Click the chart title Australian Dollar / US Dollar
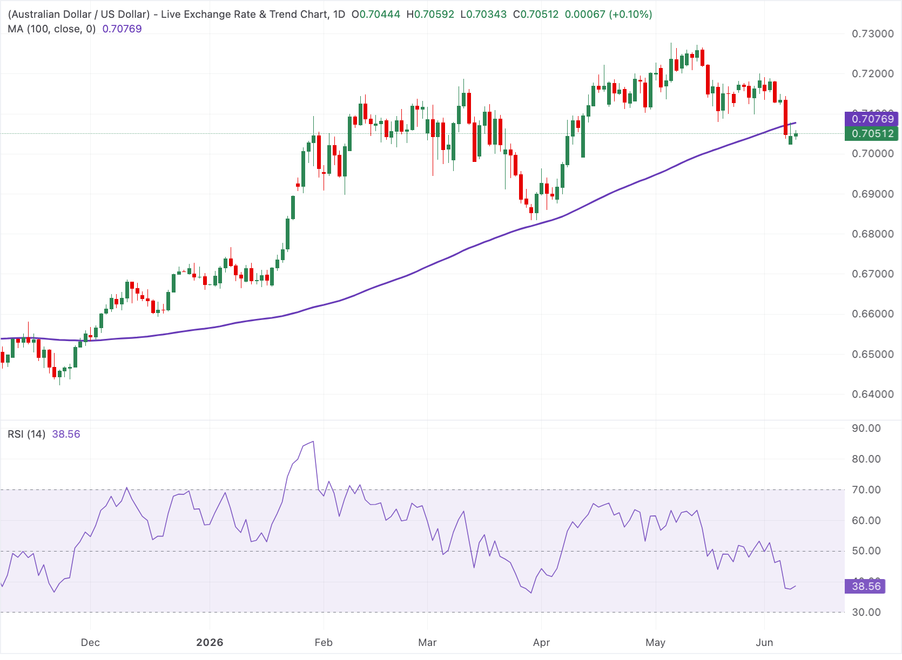The width and height of the screenshot is (902, 660). click(80, 15)
